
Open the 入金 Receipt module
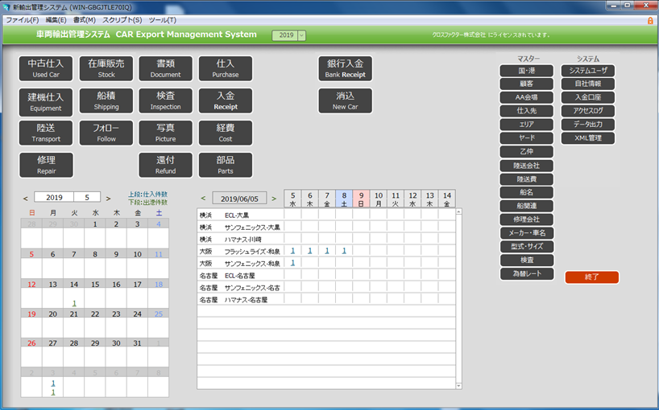[x=226, y=100]
